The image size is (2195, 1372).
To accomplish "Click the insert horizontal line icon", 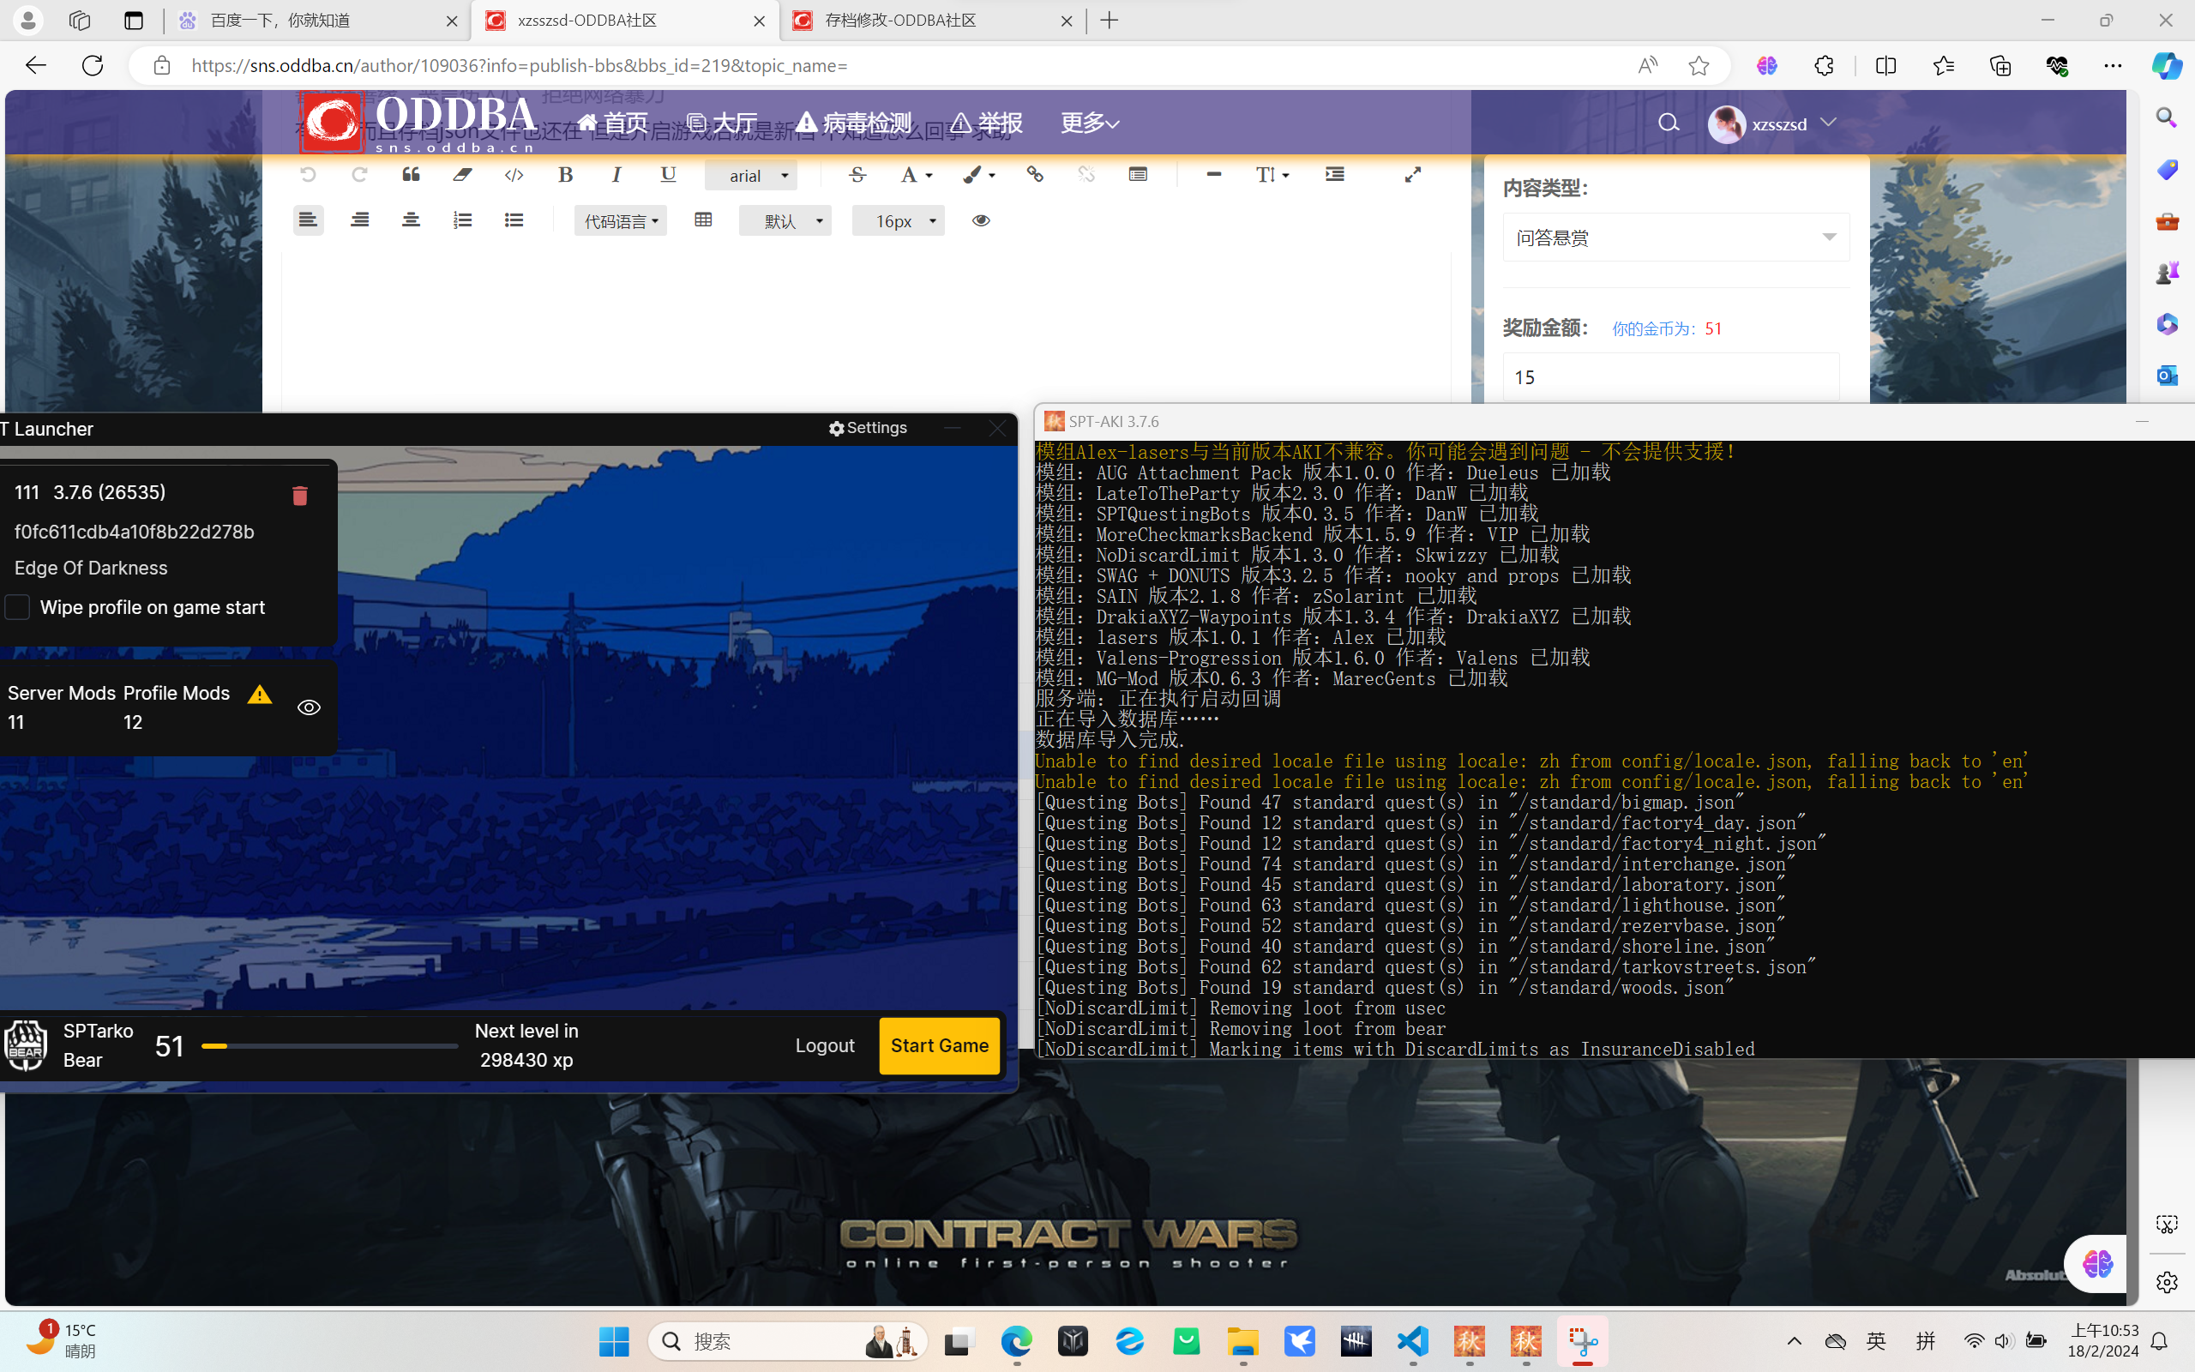I will pos(1213,174).
